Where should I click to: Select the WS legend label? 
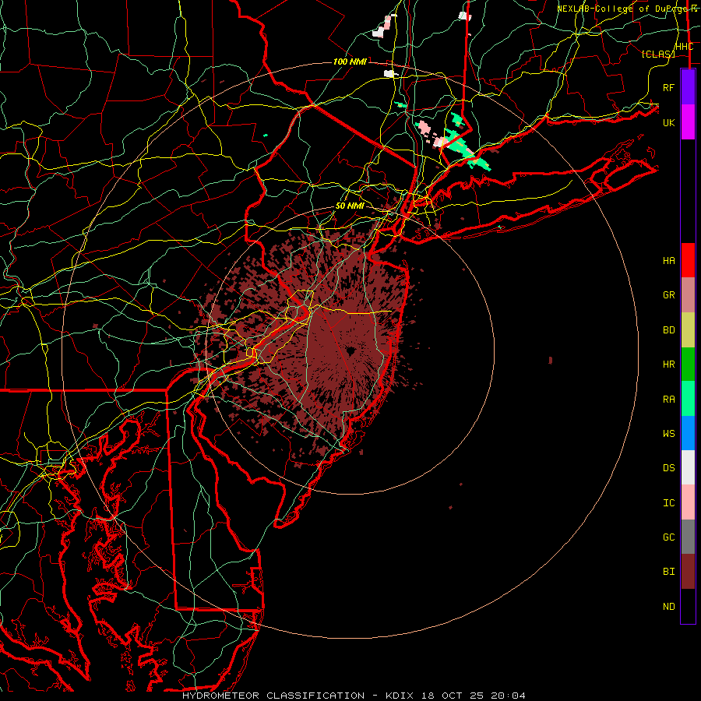point(669,433)
